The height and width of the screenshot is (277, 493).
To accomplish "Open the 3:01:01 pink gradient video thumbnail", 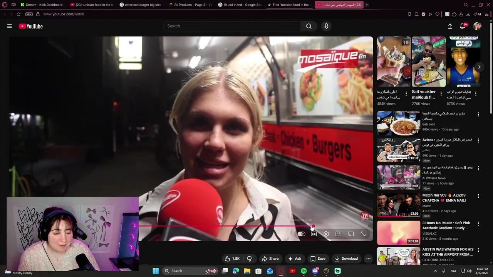I will 399,233.
